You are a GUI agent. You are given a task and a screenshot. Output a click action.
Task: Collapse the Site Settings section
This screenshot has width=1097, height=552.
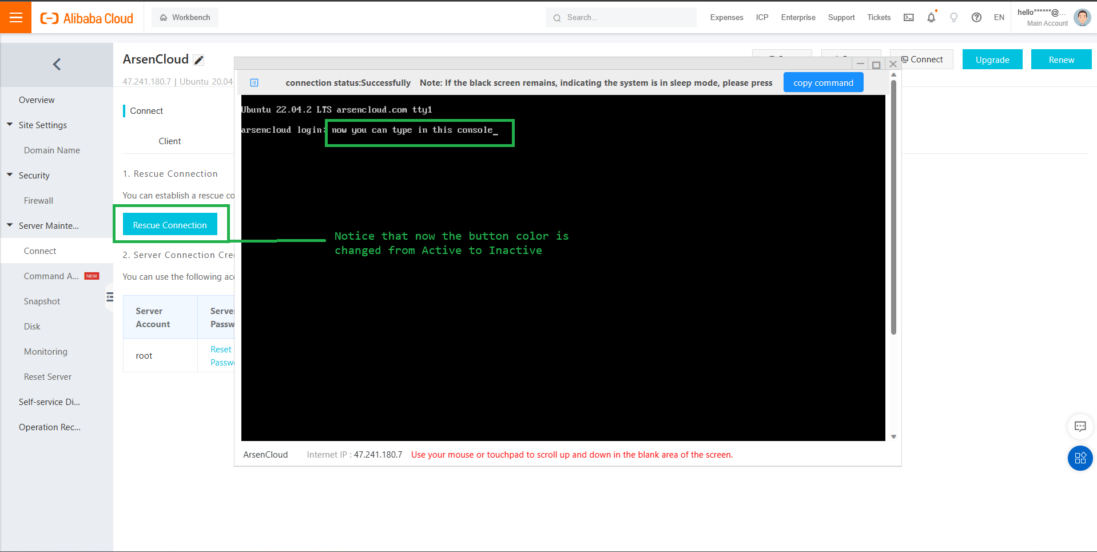coord(10,125)
